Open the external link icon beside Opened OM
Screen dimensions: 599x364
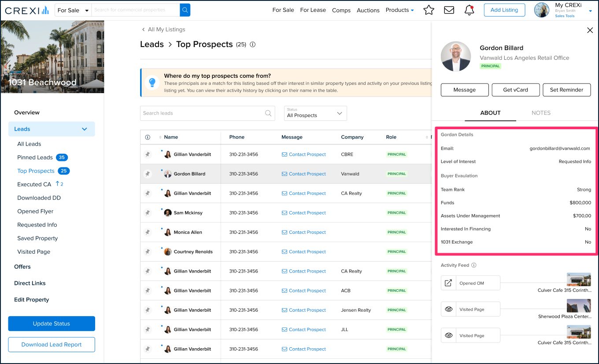(x=448, y=283)
